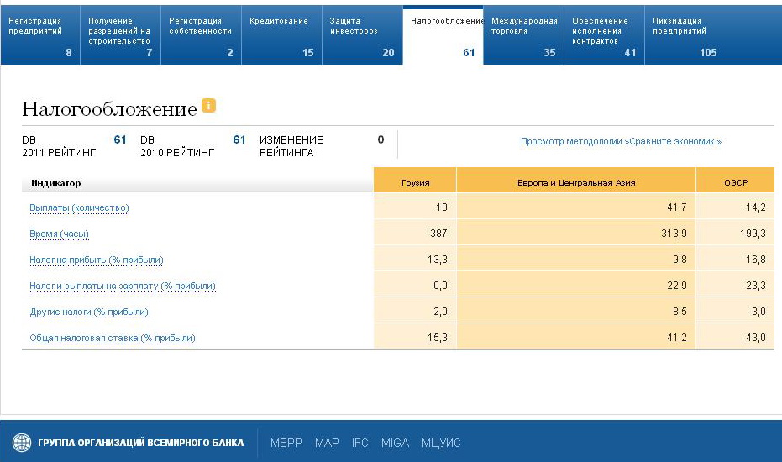Go to Защита инвесторов tab
This screenshot has height=462, width=782.
coord(360,35)
